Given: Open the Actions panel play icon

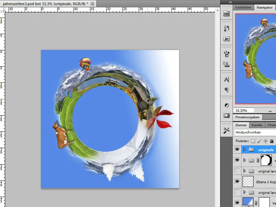Looking at the screenshot, I should tap(227, 39).
